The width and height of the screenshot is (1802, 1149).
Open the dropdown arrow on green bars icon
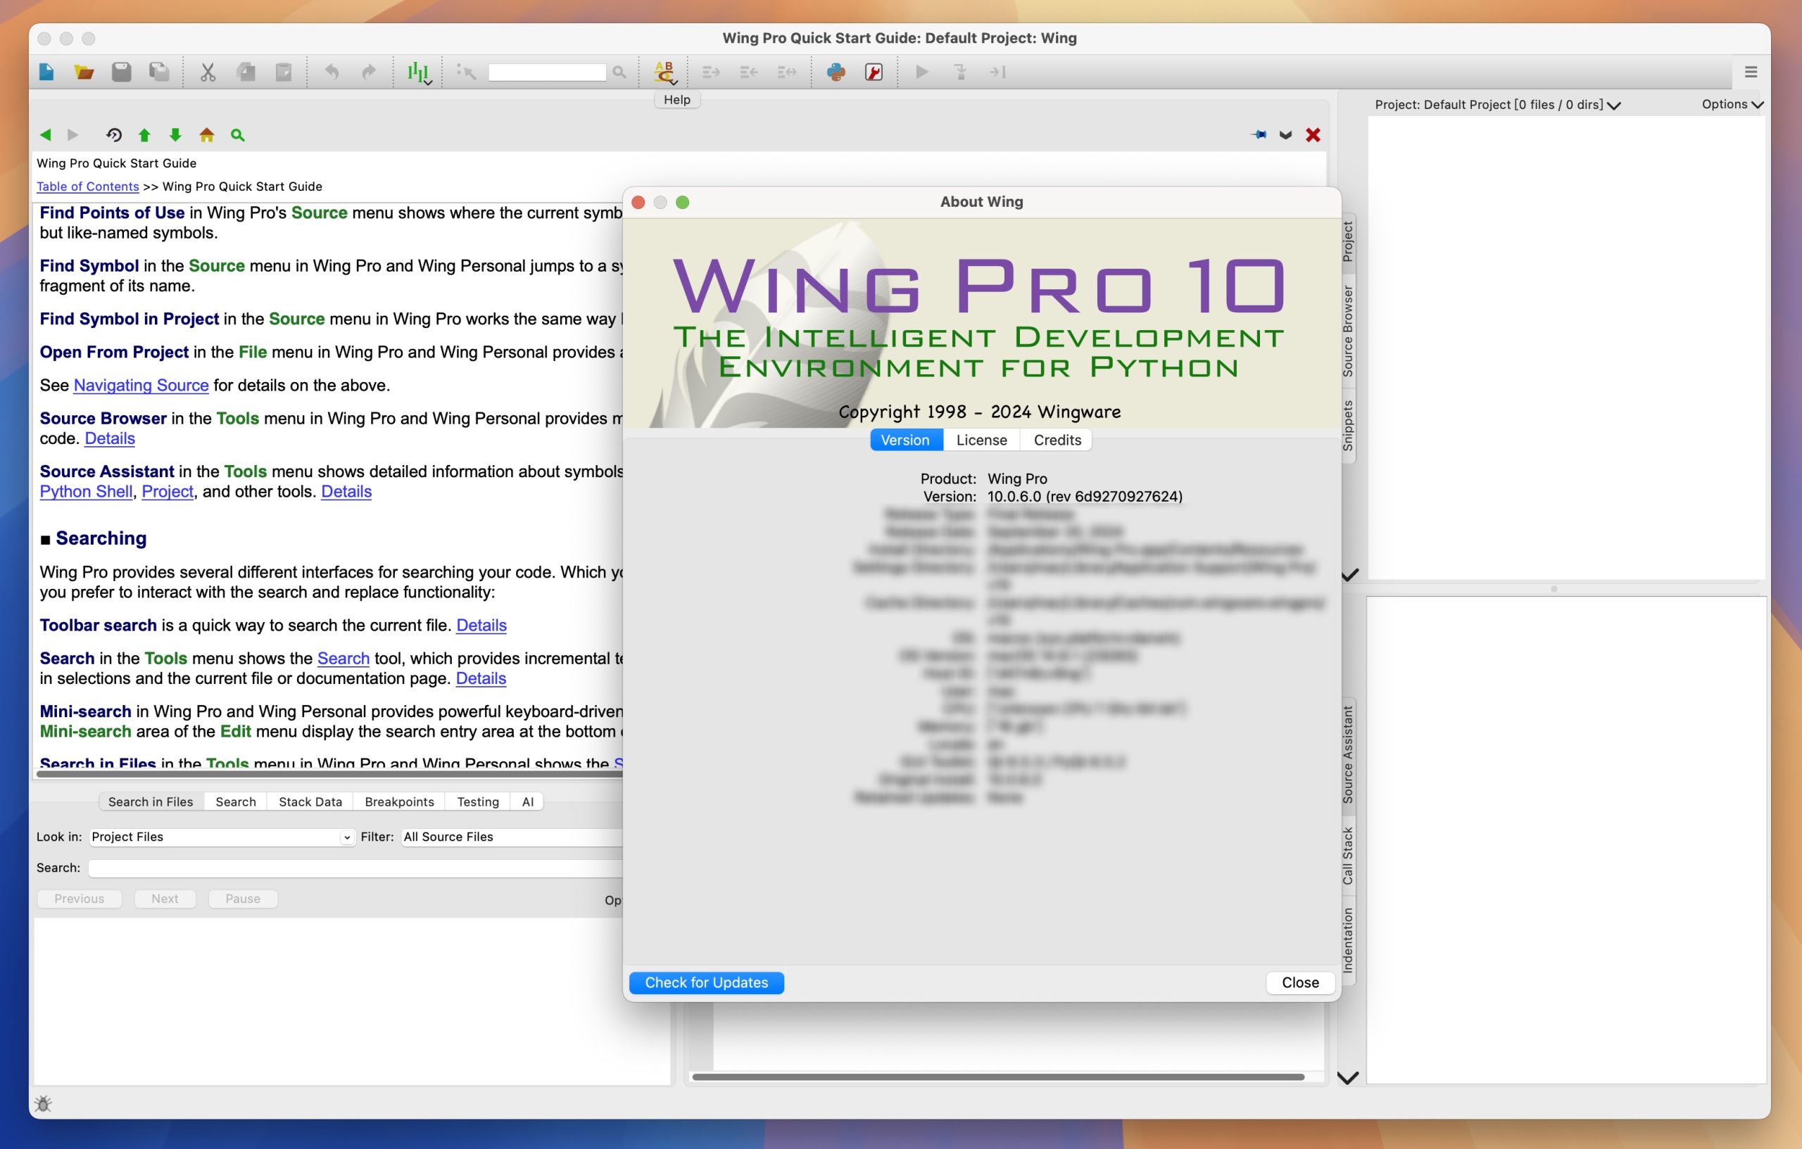(x=428, y=82)
